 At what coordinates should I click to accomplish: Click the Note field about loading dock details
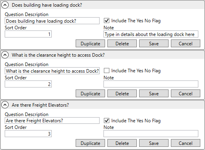(151, 34)
